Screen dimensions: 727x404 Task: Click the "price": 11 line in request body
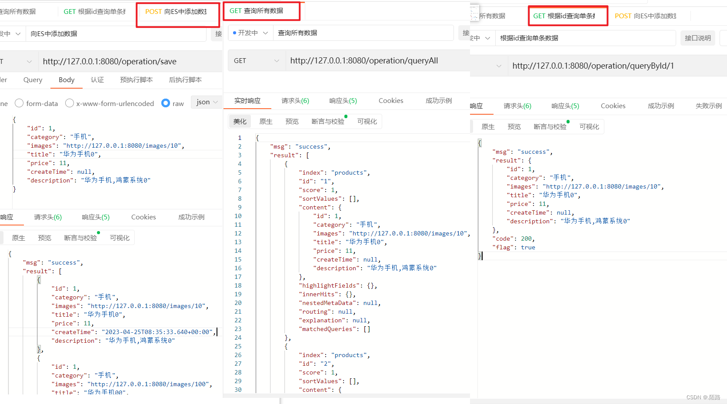coord(48,163)
